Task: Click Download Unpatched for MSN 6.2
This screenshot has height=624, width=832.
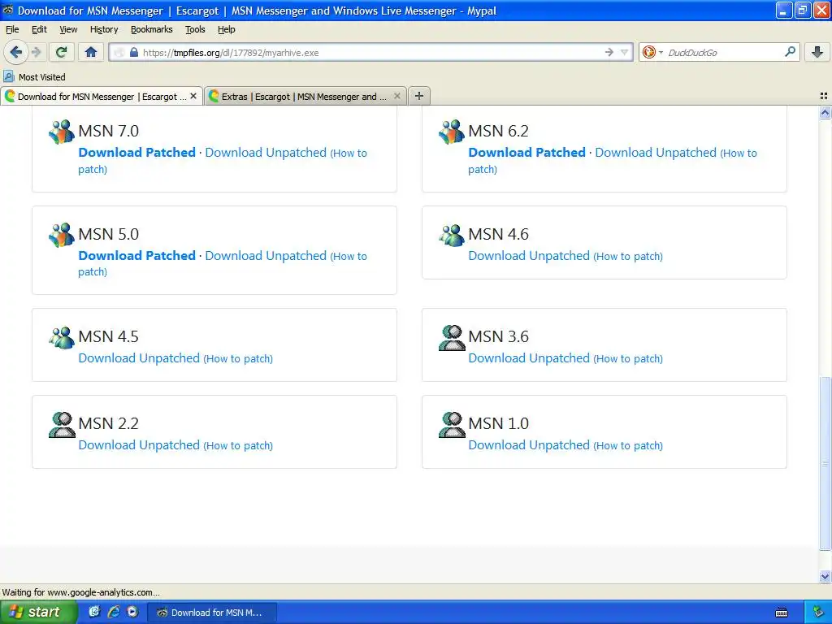Action: click(x=656, y=152)
